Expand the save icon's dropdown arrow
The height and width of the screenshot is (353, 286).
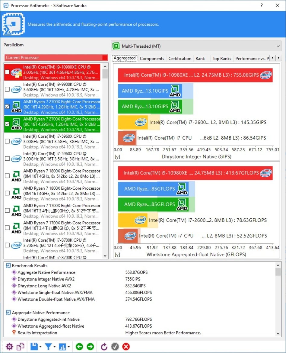(x=40, y=347)
